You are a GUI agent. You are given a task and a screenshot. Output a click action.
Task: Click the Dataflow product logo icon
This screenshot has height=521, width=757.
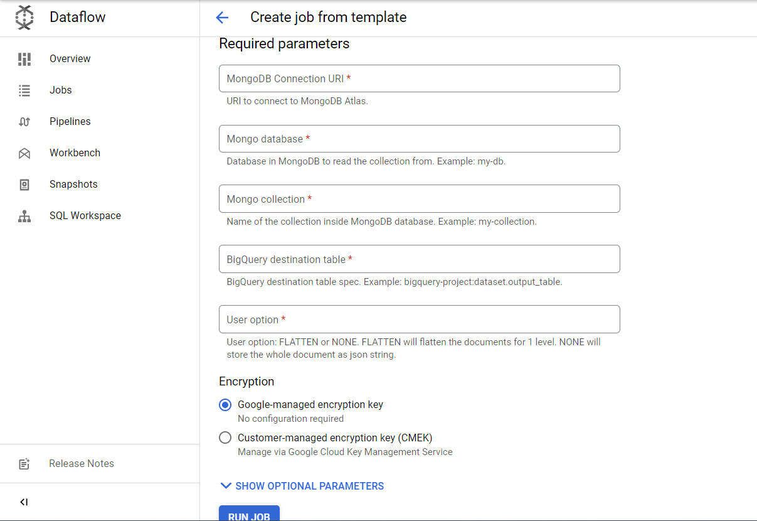[24, 18]
